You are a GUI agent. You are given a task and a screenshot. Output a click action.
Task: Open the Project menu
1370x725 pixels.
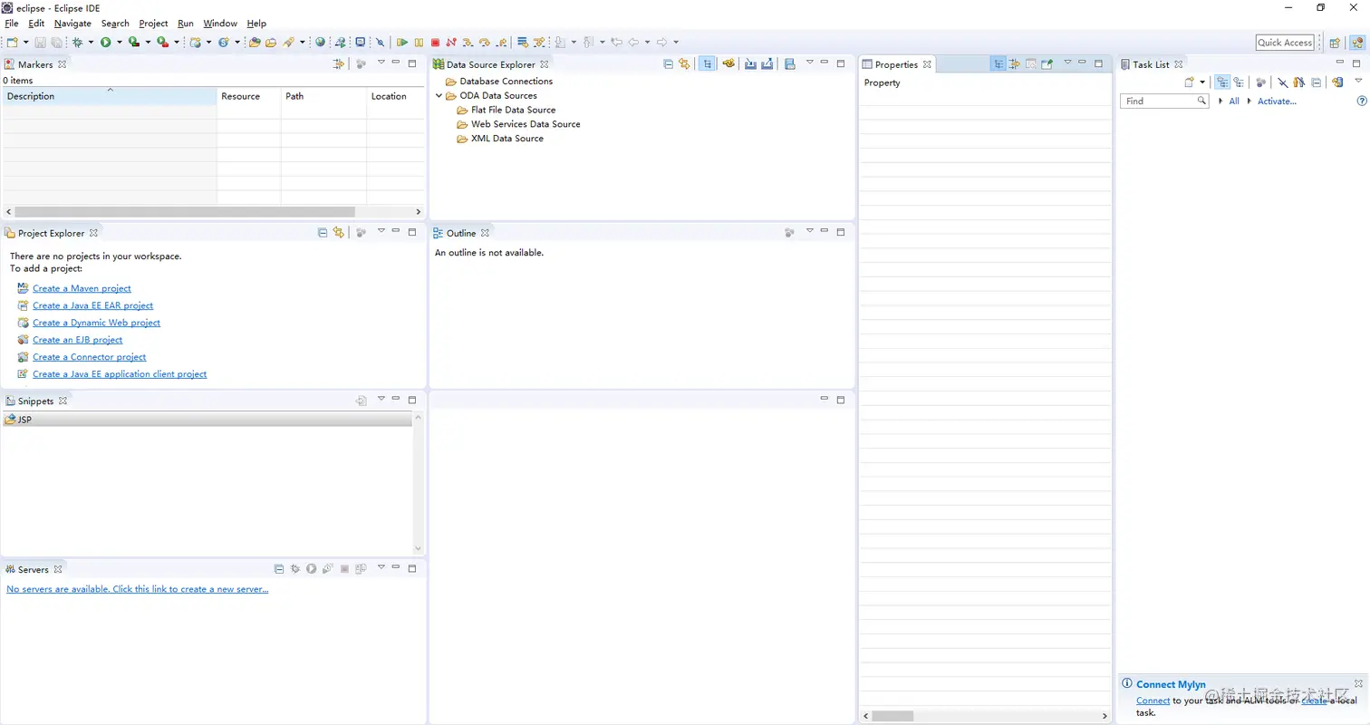[x=153, y=23]
